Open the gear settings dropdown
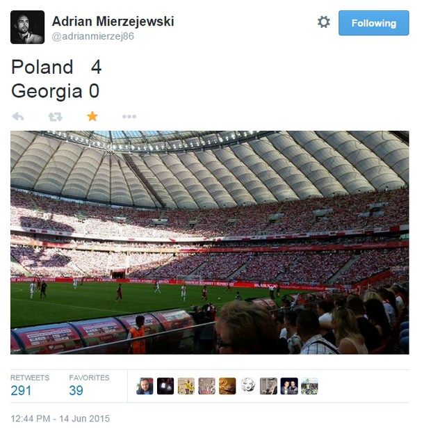Image resolution: width=424 pixels, height=445 pixels. point(323,22)
